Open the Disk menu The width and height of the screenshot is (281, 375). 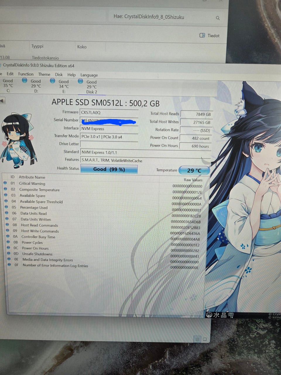point(59,75)
